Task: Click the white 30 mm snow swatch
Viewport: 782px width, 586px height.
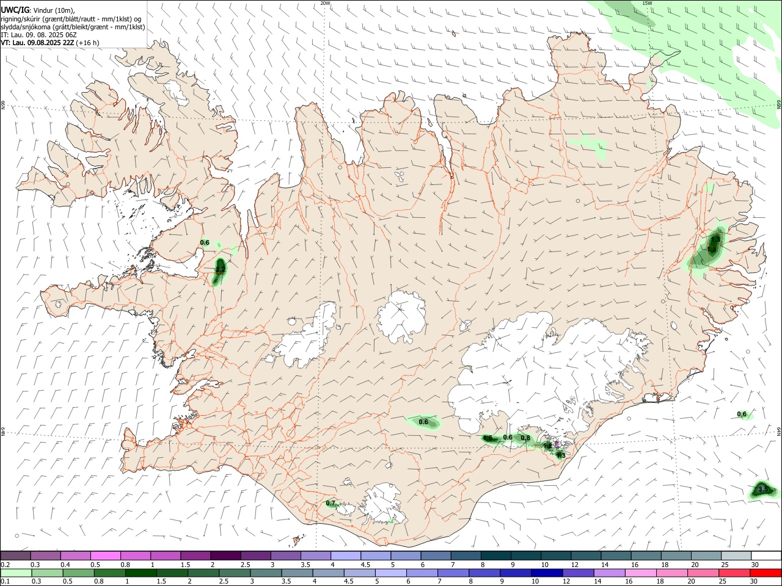Action: (x=766, y=555)
